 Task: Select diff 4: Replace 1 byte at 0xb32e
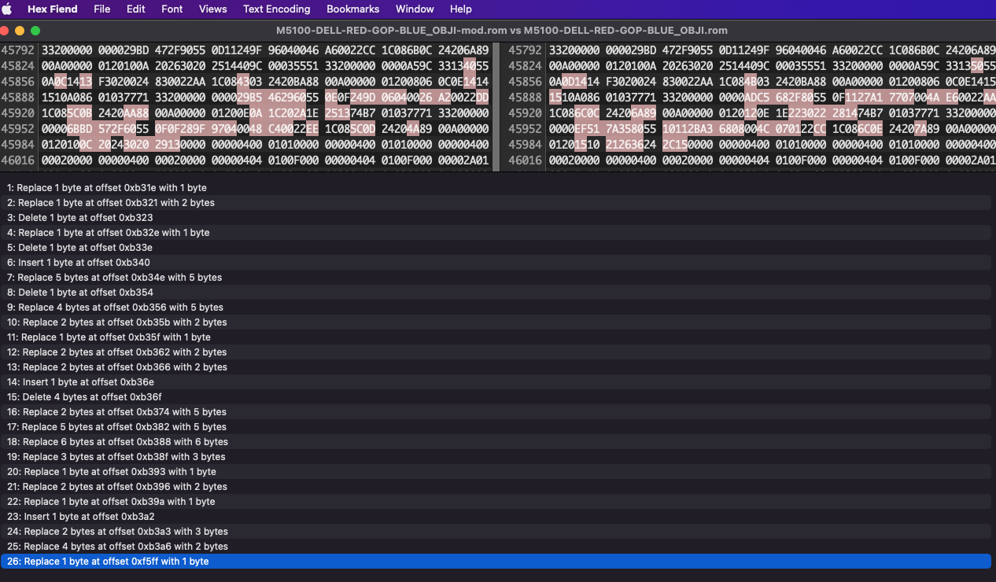pyautogui.click(x=496, y=233)
